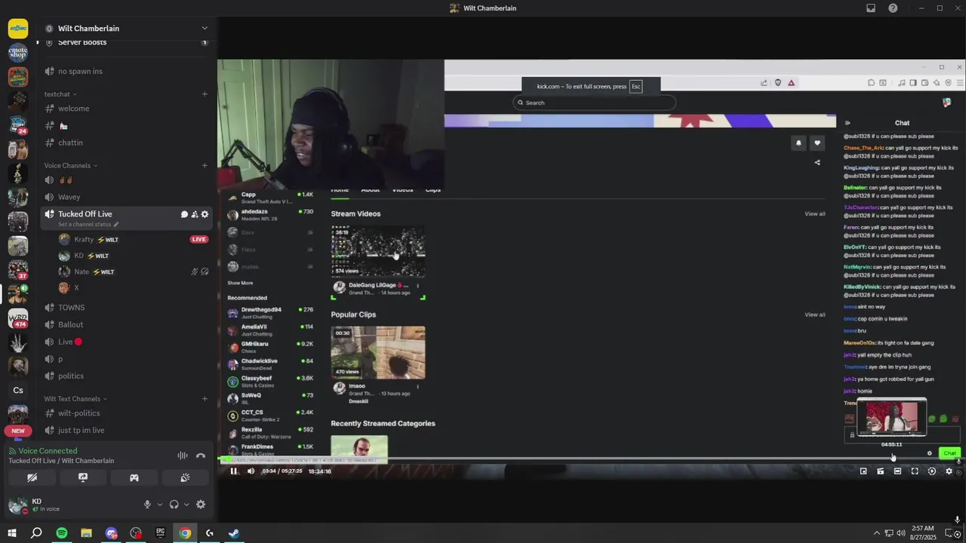Open the soundboard button
Image resolution: width=966 pixels, height=543 pixels.
pyautogui.click(x=185, y=477)
